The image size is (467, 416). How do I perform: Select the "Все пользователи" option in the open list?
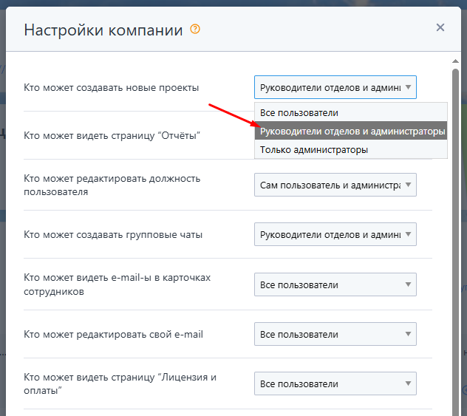click(299, 112)
